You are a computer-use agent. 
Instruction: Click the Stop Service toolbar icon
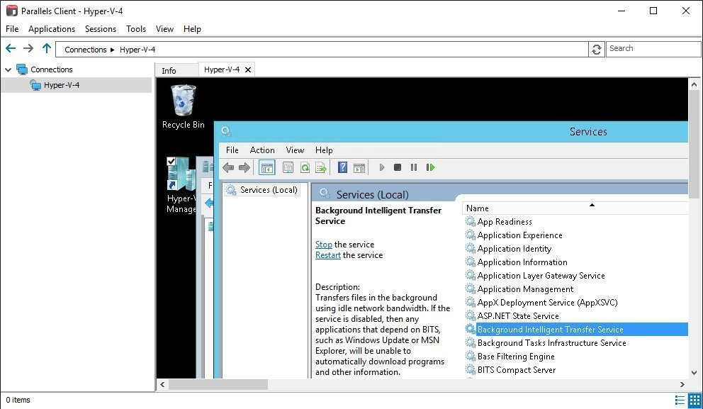point(398,168)
